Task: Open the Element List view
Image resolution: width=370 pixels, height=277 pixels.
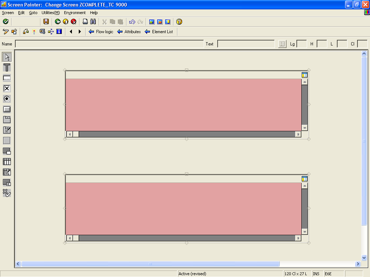Action: 159,32
